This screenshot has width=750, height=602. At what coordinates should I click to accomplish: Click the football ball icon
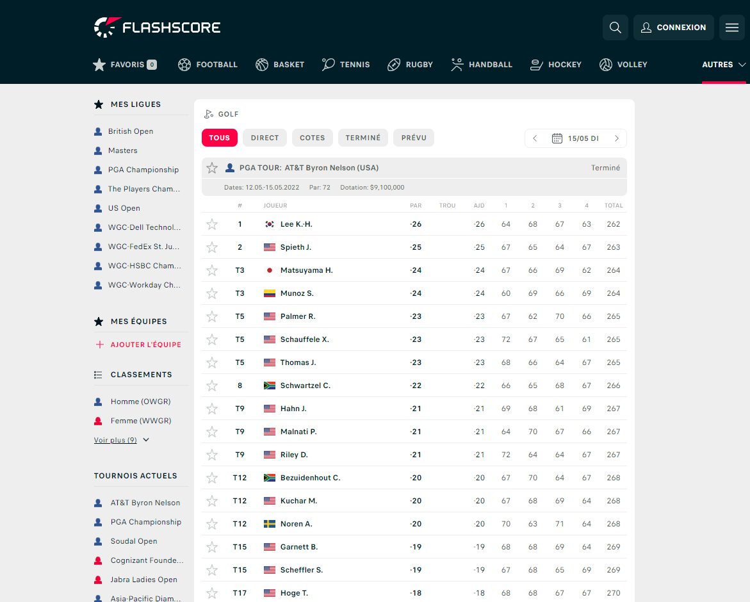pos(184,65)
